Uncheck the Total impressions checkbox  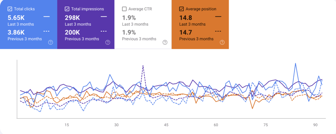click(x=67, y=9)
